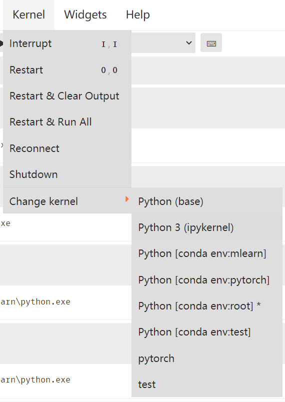Select Restart in the Kernel menu
The width and height of the screenshot is (285, 402).
tap(67, 69)
